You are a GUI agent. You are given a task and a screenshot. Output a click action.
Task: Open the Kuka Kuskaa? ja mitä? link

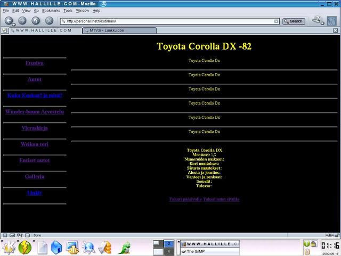click(x=35, y=95)
